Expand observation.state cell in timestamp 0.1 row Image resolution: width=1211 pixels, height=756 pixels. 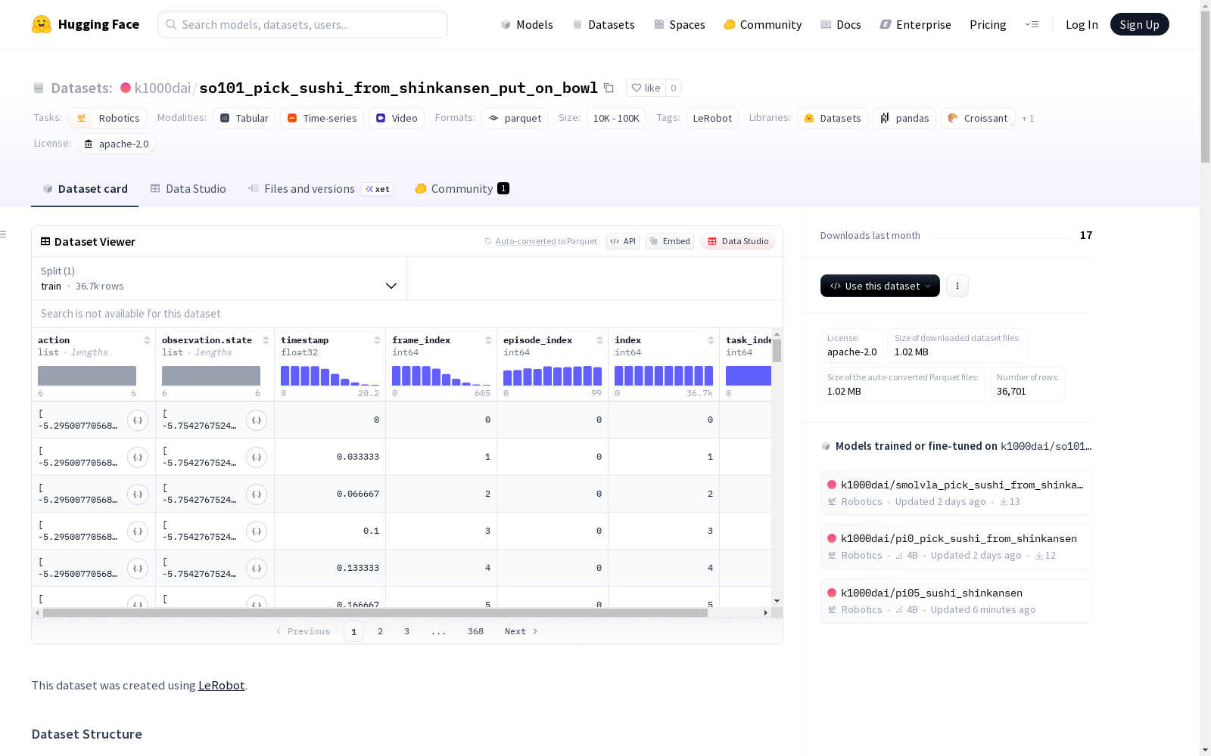257,531
